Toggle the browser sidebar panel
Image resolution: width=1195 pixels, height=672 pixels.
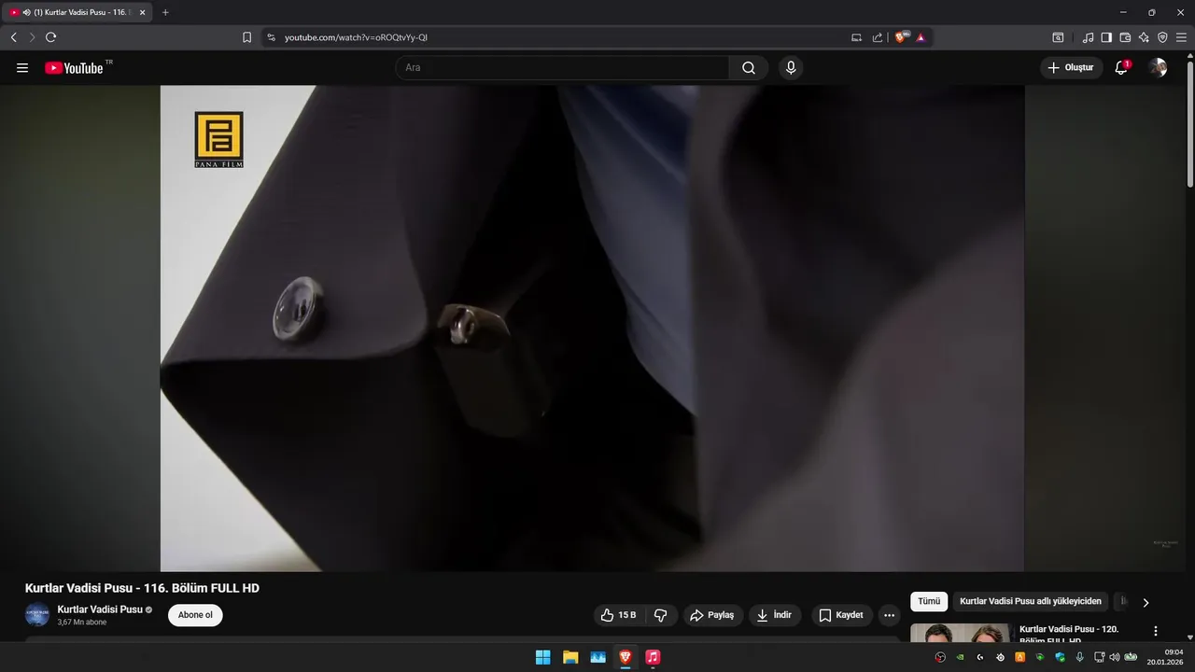1106,37
